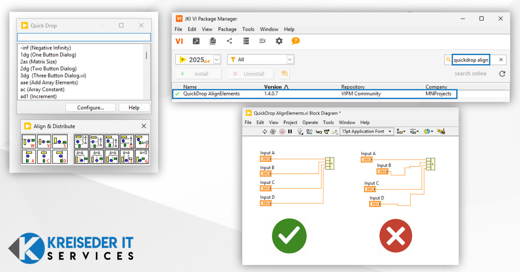This screenshot has height=272, width=520.
Task: Open the Package menu in VIPM
Action: coord(227,29)
